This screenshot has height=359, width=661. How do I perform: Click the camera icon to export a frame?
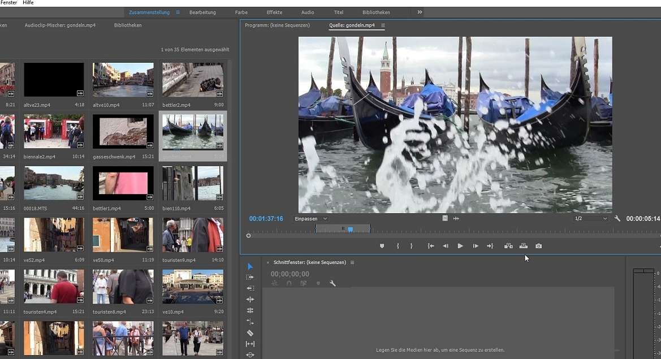538,246
